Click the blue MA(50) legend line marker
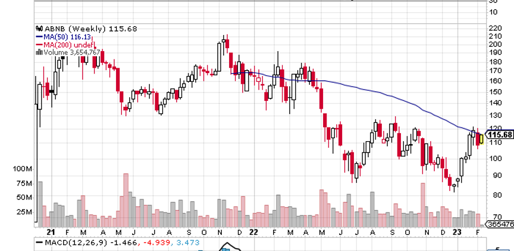The width and height of the screenshot is (514, 251). click(x=38, y=36)
